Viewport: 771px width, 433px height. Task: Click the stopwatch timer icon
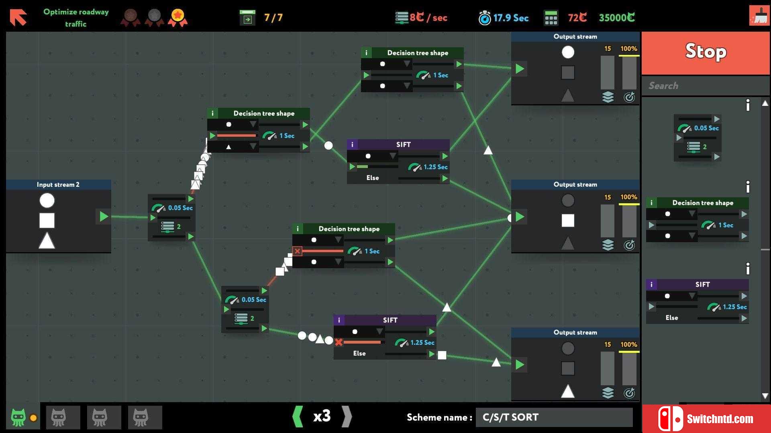(485, 18)
